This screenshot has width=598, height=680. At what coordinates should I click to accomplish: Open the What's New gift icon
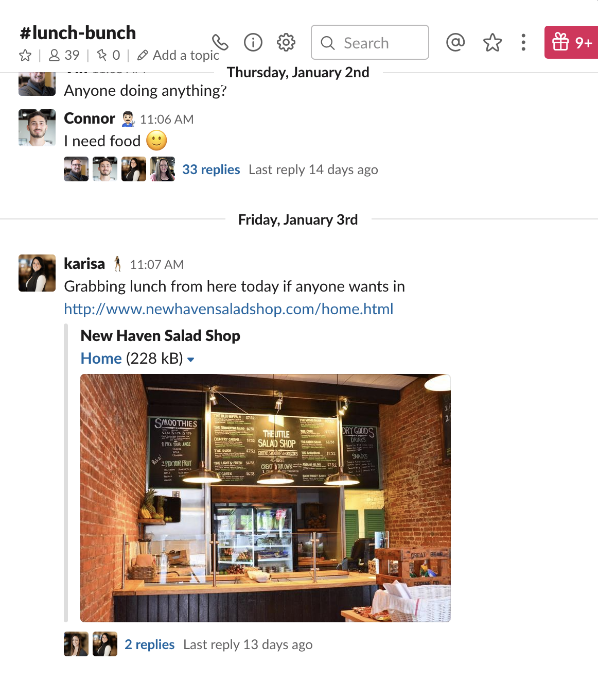tap(572, 42)
